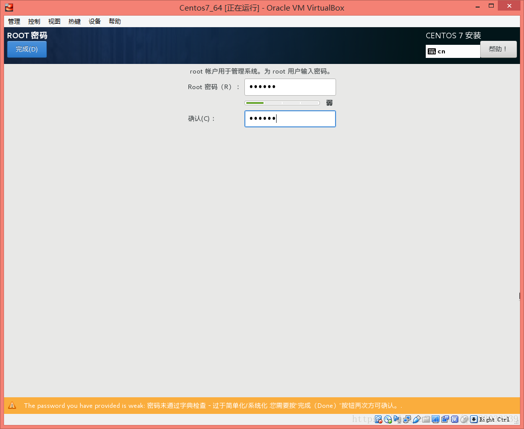Click the network adapter indicator icon

[x=407, y=419]
